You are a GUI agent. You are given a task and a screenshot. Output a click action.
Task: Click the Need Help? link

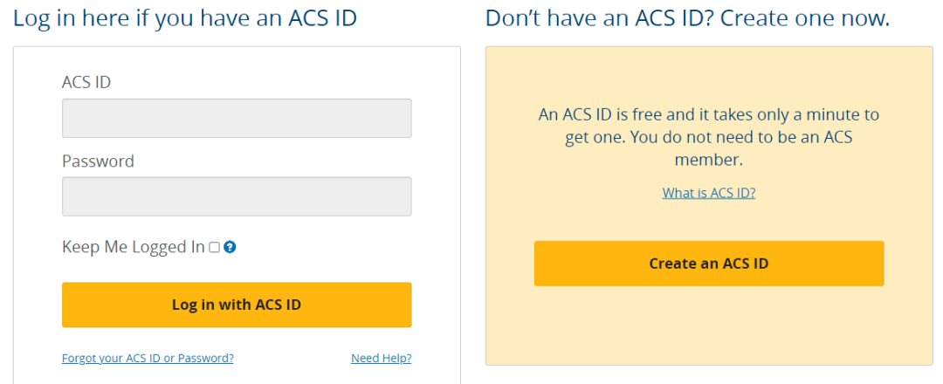(x=381, y=358)
